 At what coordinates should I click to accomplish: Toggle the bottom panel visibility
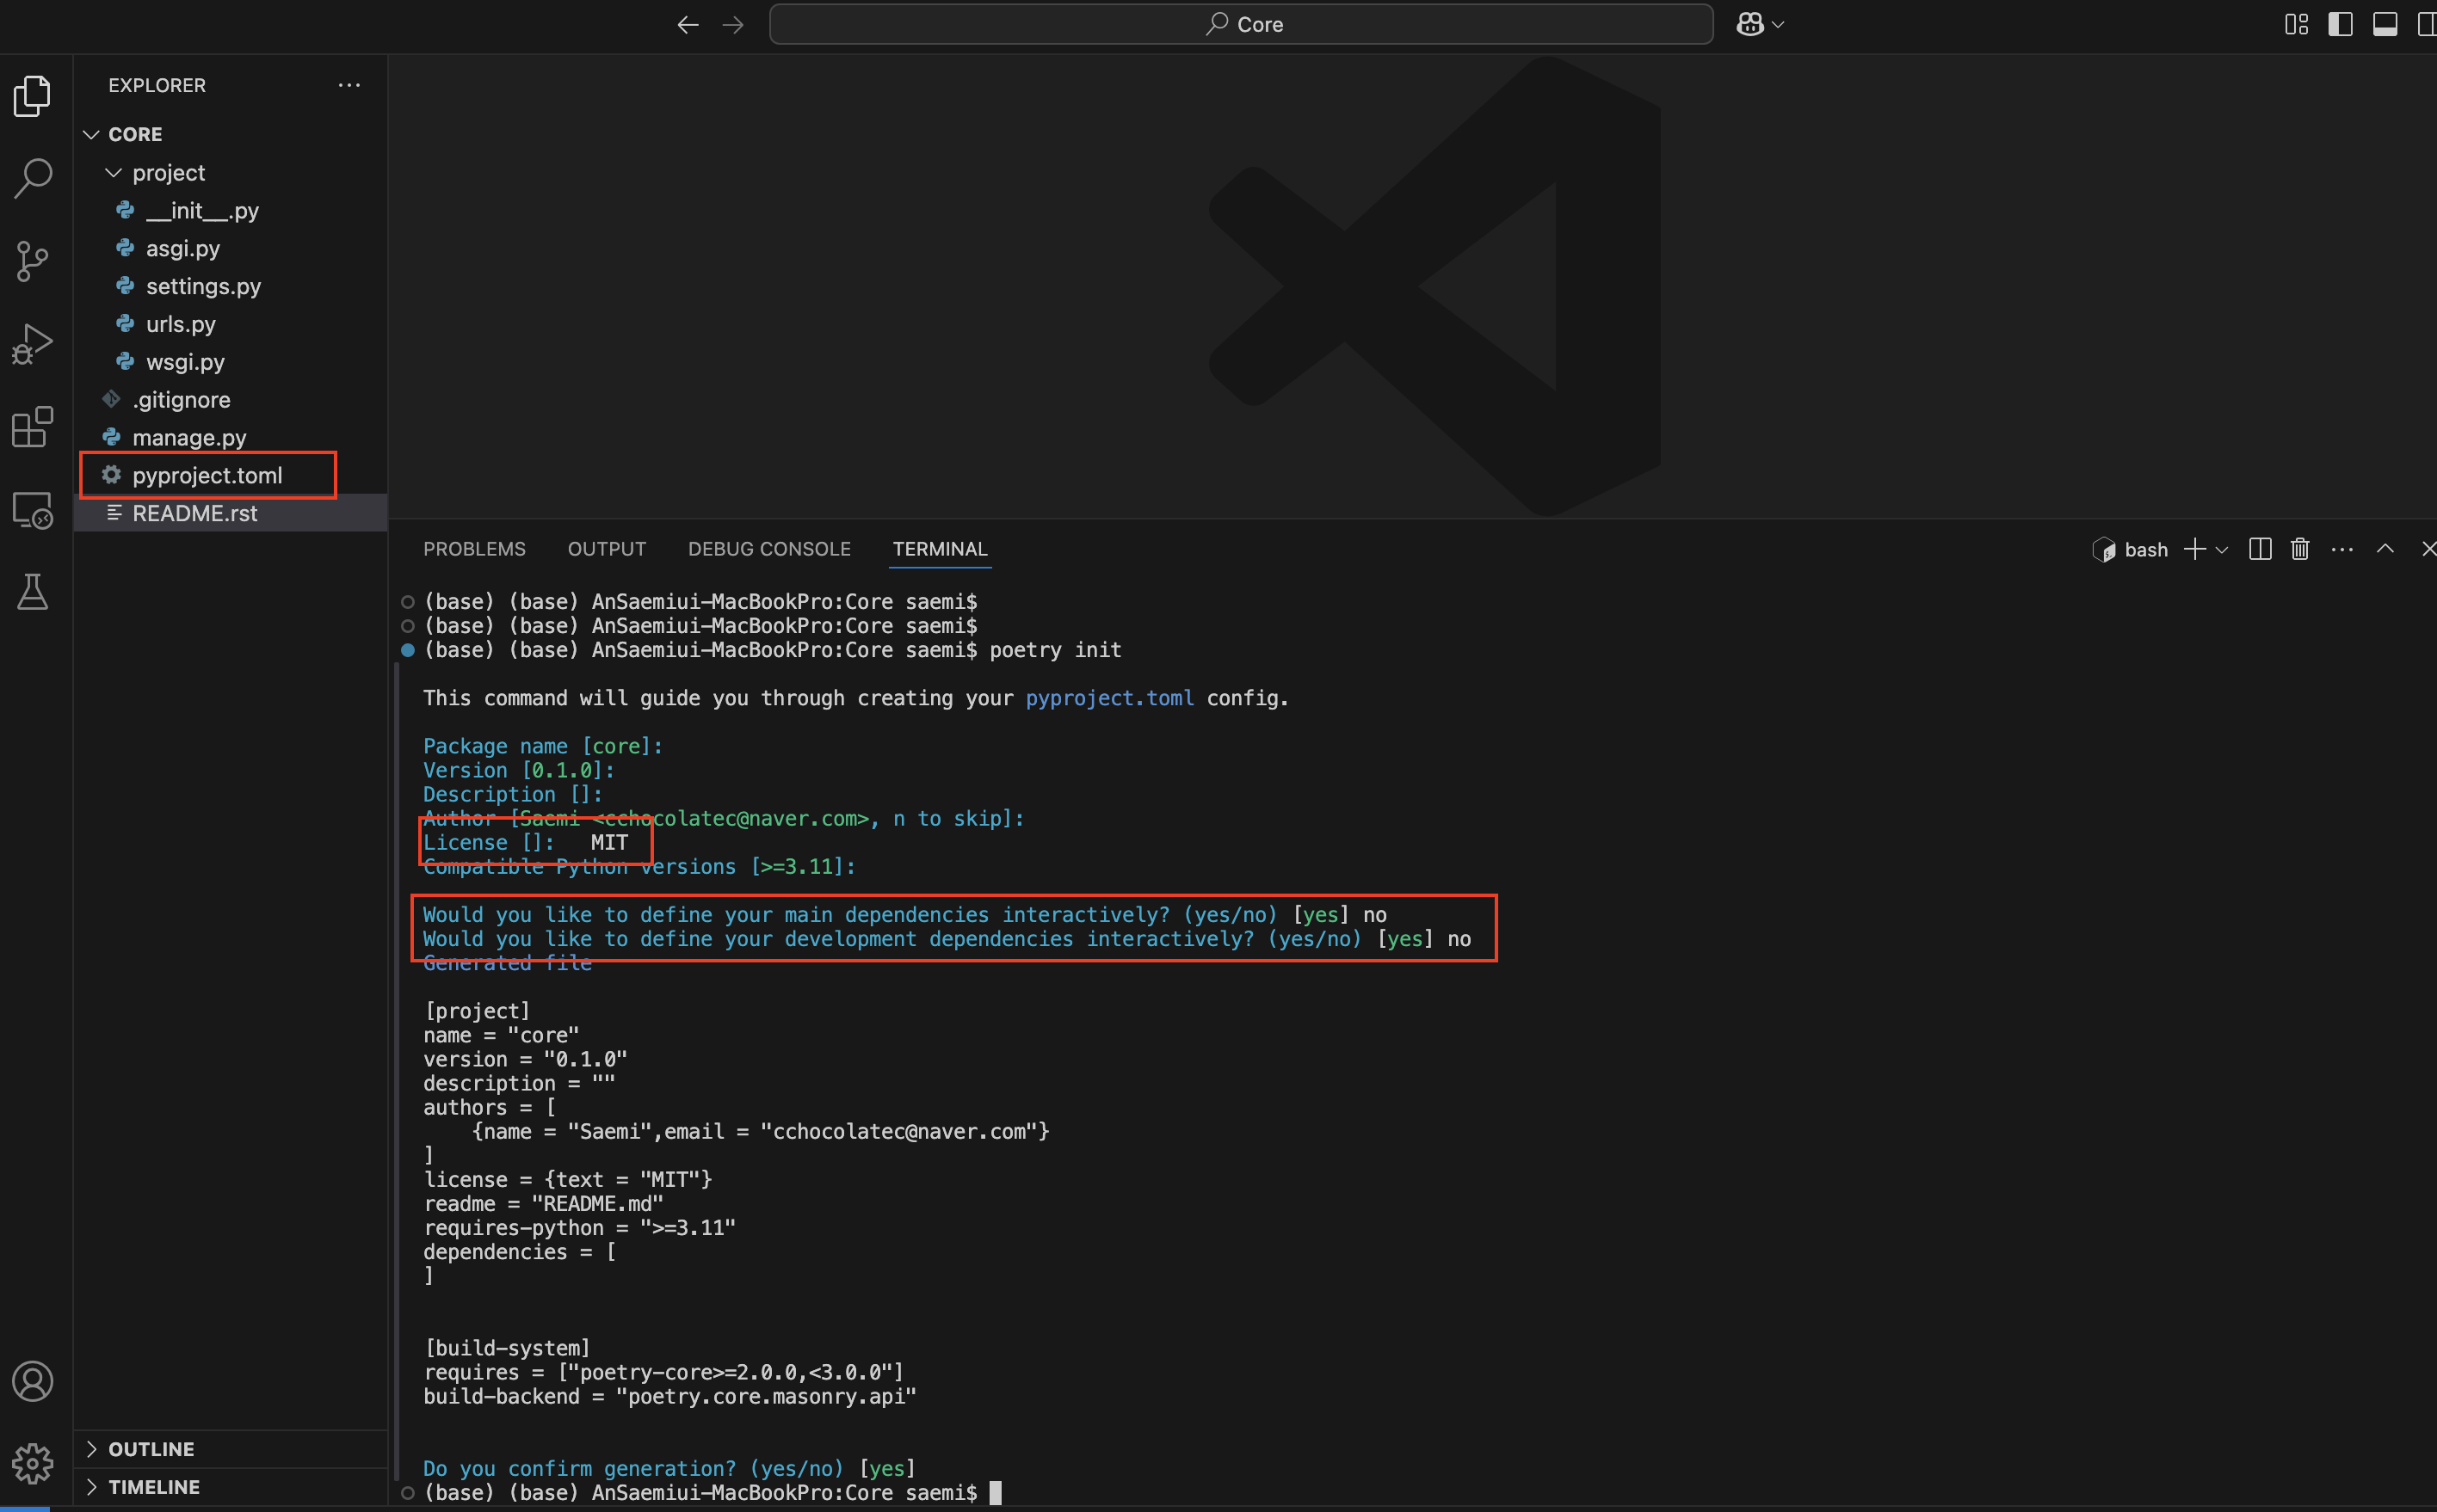[x=2385, y=24]
